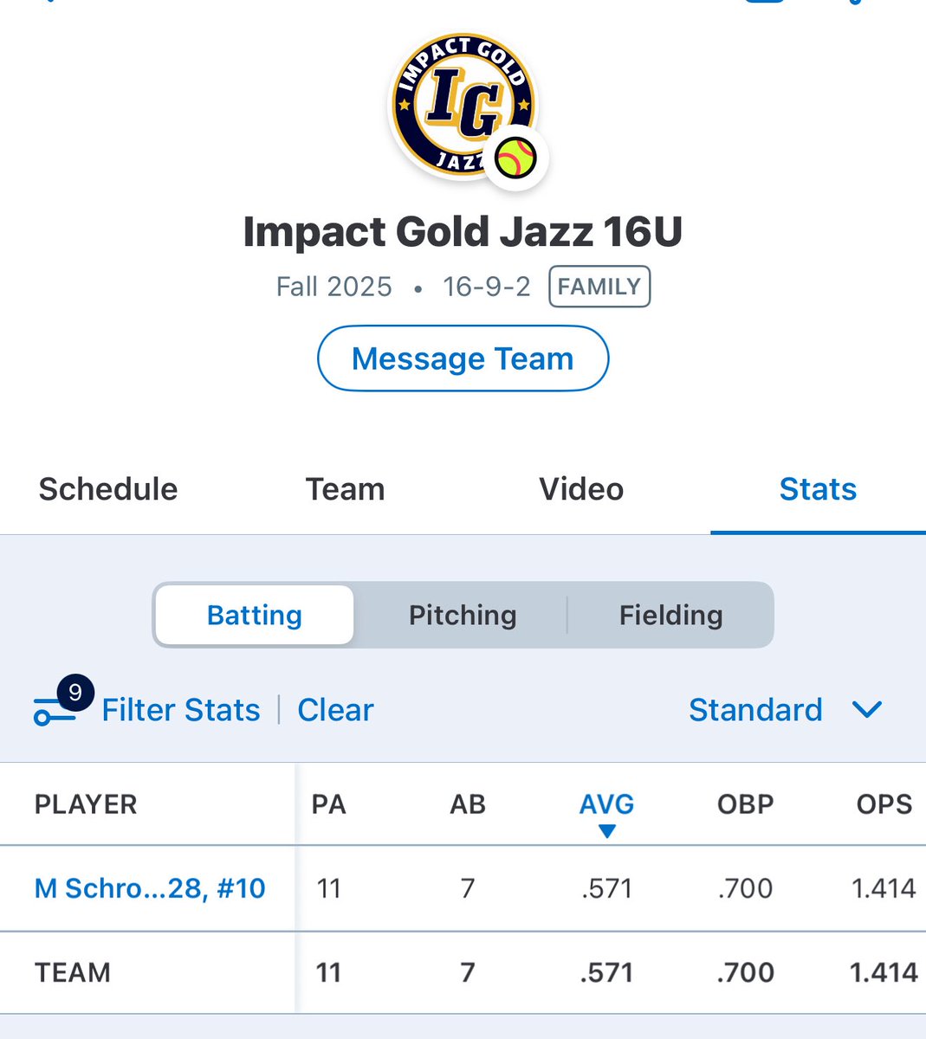Open the Video tab
The width and height of the screenshot is (926, 1039).
click(581, 489)
